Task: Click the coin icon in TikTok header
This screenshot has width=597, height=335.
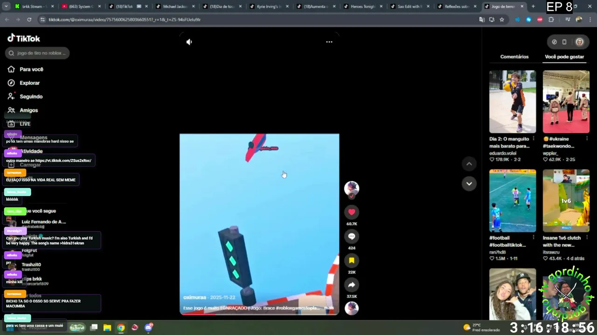Action: point(554,42)
